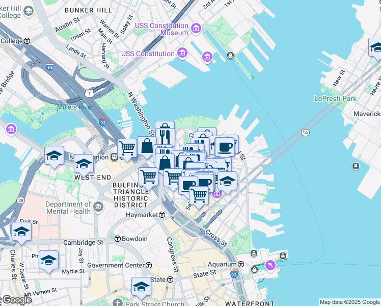Click the ferry icon left of the aquarium dolphin
This screenshot has height=306, width=381.
point(254,269)
